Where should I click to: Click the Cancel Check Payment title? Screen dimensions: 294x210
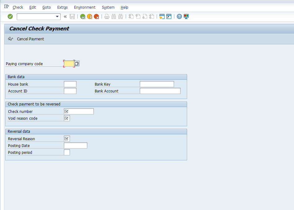click(x=39, y=29)
